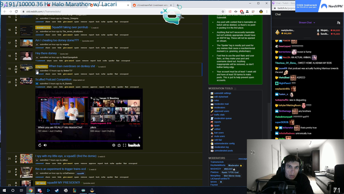Click 'approve' under 'Scuffed Podcast Competition'
Screen dimensions: 344x194
tap(94, 87)
